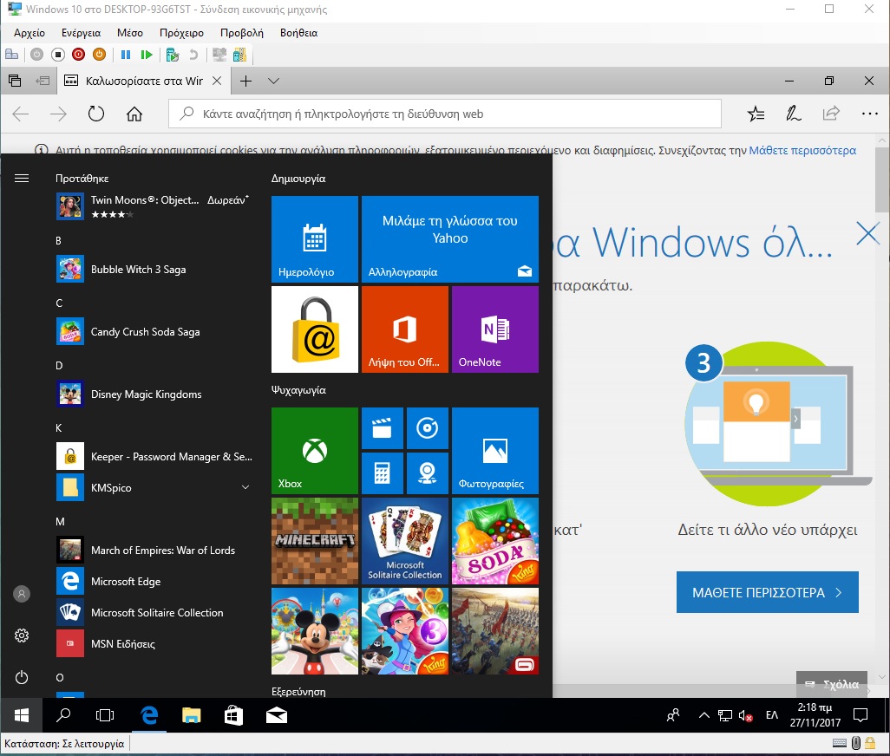Launch Bubble Witch 3 Saga from app list
Viewport: 890px width, 756px height.
(154, 270)
